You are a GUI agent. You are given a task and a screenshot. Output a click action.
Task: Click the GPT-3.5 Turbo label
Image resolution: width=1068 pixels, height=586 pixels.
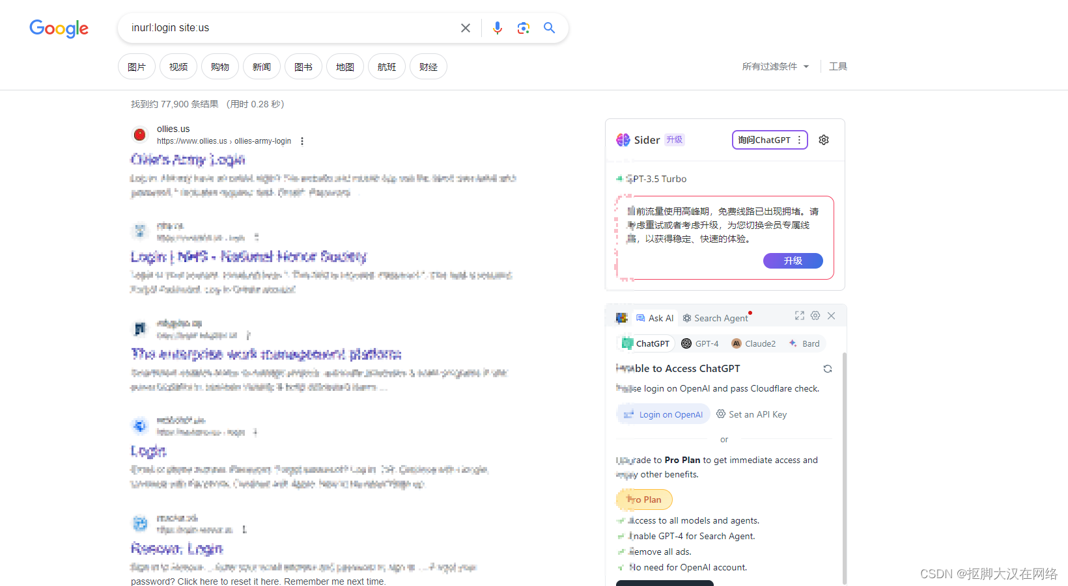point(656,179)
